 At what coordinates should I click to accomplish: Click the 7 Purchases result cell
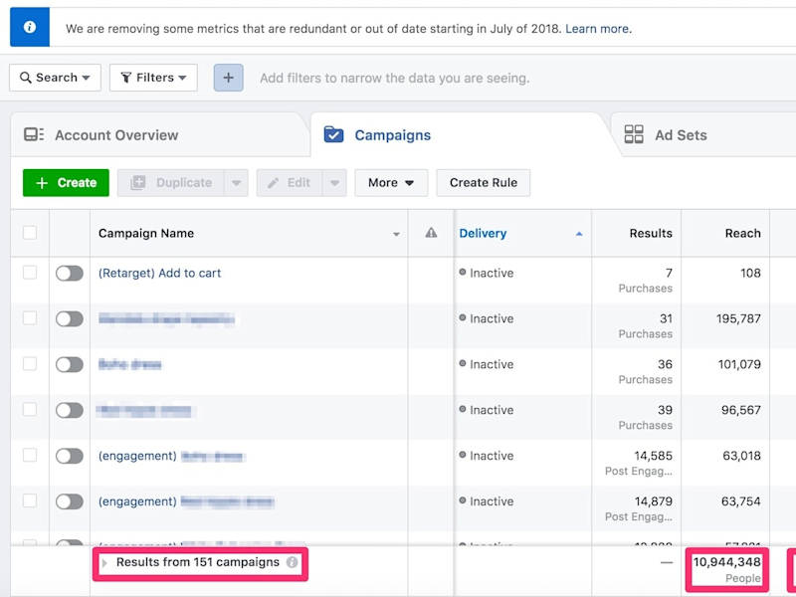[x=645, y=281]
